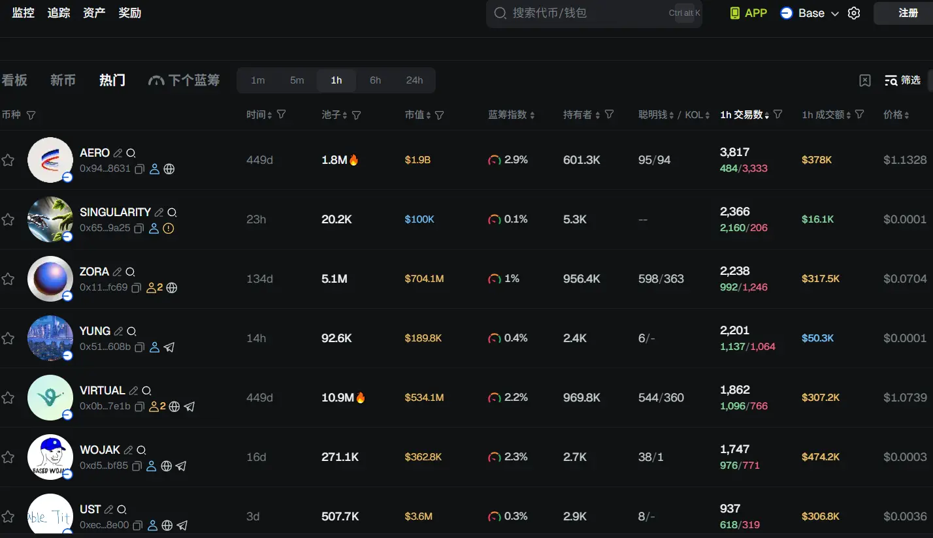Click the 注册 button
Image resolution: width=933 pixels, height=538 pixels.
click(x=908, y=13)
